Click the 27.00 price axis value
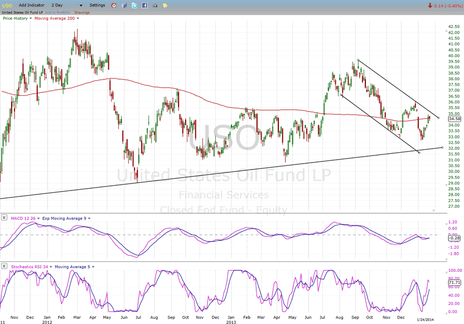Viewport: 464px width, 324px height. [454, 206]
